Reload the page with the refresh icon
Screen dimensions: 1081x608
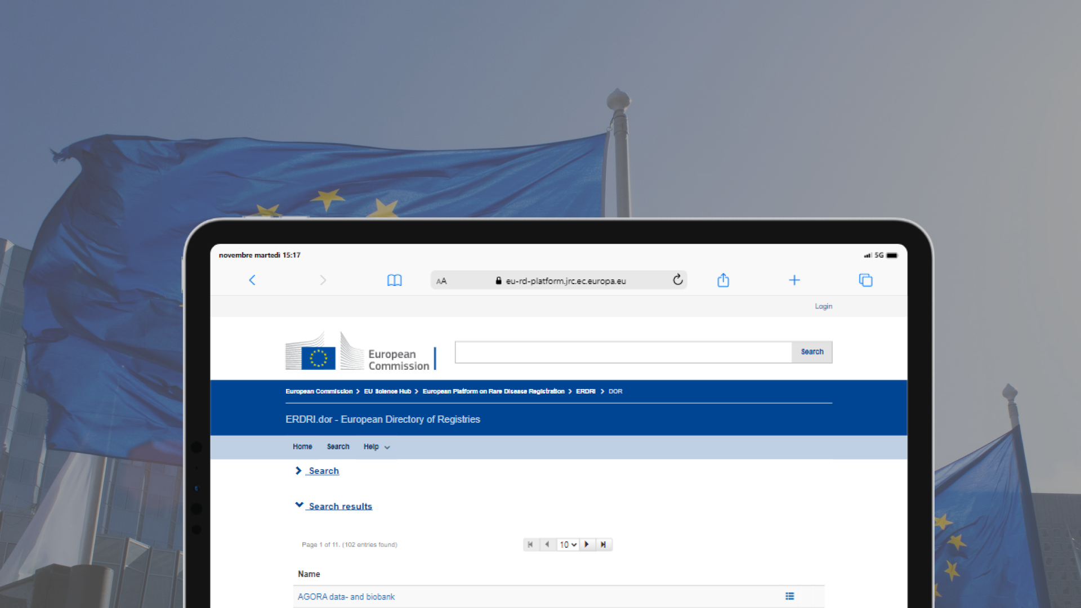pyautogui.click(x=678, y=280)
